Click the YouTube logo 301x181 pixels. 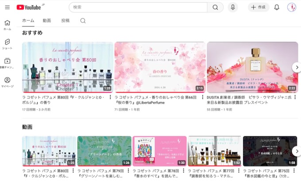point(29,7)
